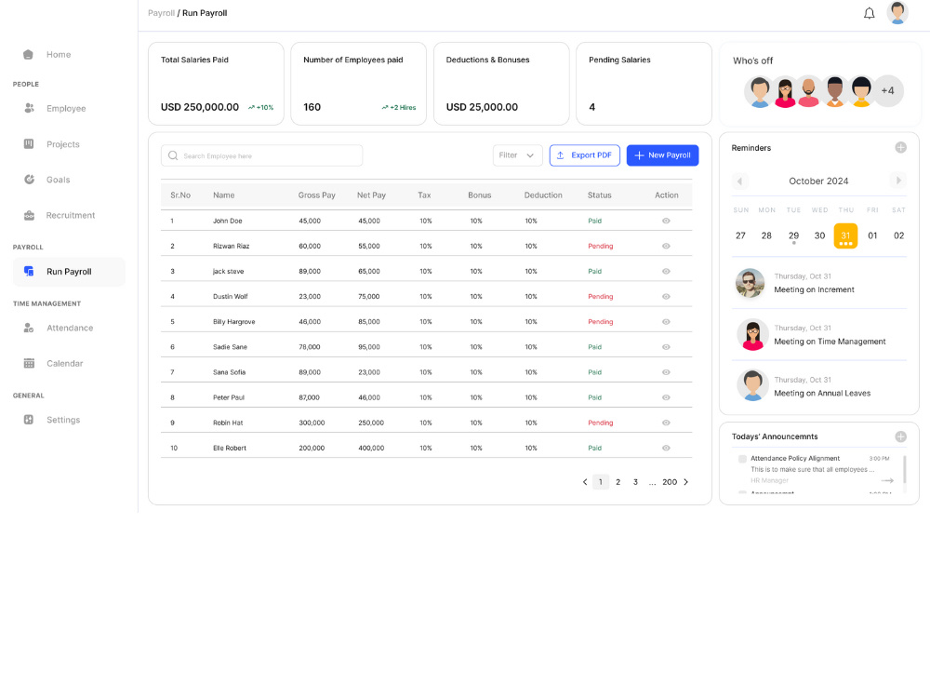View Sadie Sane payroll via eye icon
The height and width of the screenshot is (698, 930).
(x=666, y=346)
